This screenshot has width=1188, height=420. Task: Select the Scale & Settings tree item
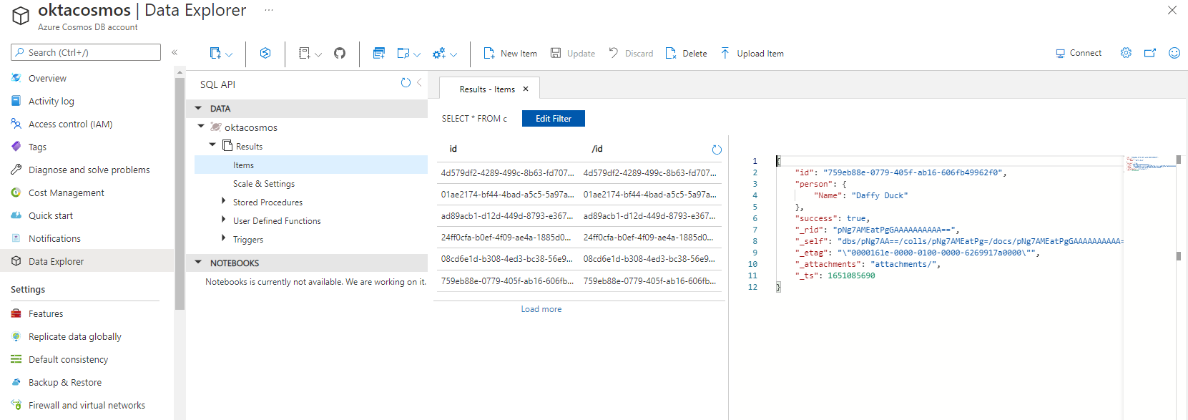[x=263, y=184]
